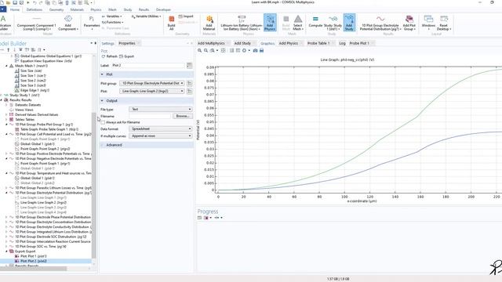This screenshot has height=282, width=502.
Task: Collapse the Plot section header
Action: click(147, 74)
